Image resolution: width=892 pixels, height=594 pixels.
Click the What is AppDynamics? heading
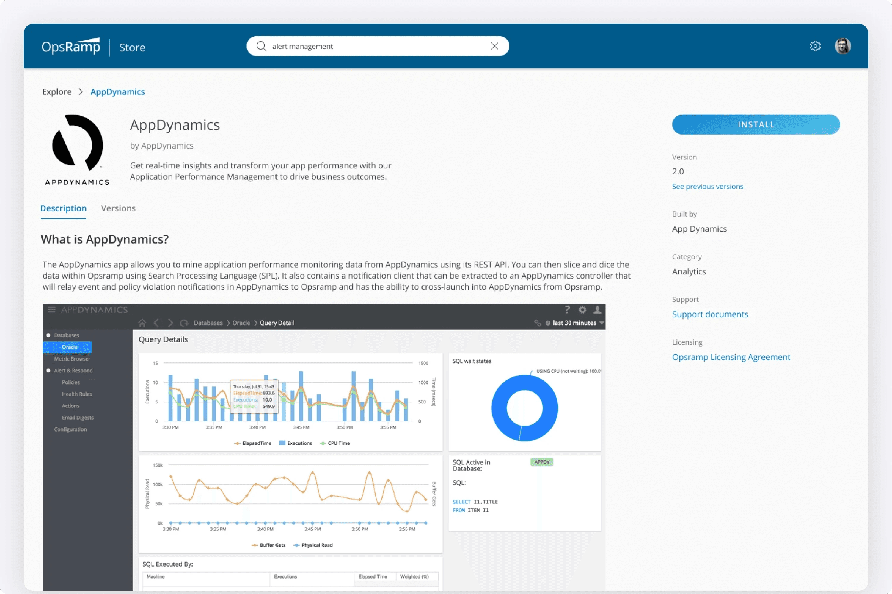(x=105, y=239)
